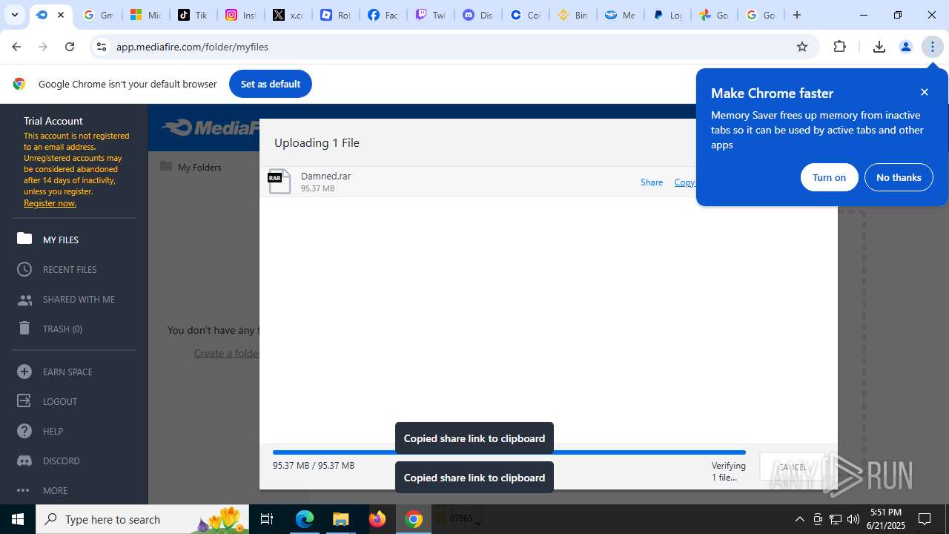Open network settings tray icon
This screenshot has height=534, width=949.
pos(836,519)
